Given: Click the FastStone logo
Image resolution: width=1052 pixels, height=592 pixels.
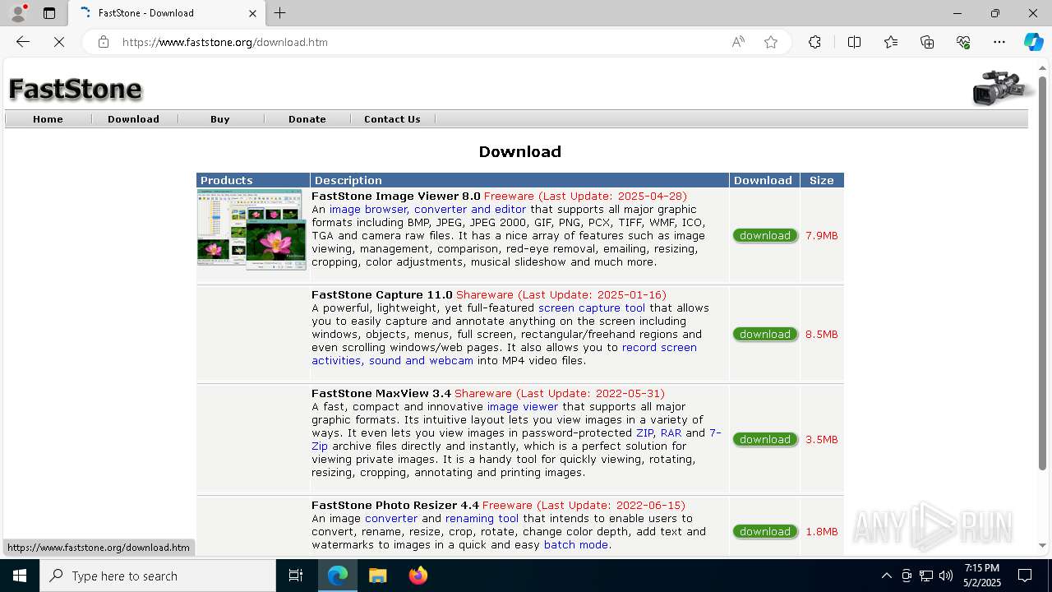Looking at the screenshot, I should click(x=76, y=89).
